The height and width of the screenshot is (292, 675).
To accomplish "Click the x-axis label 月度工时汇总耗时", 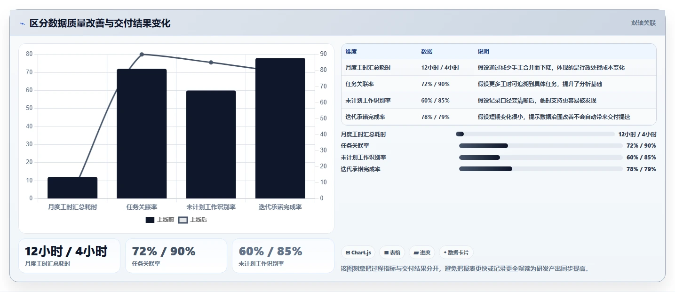I will coord(72,207).
